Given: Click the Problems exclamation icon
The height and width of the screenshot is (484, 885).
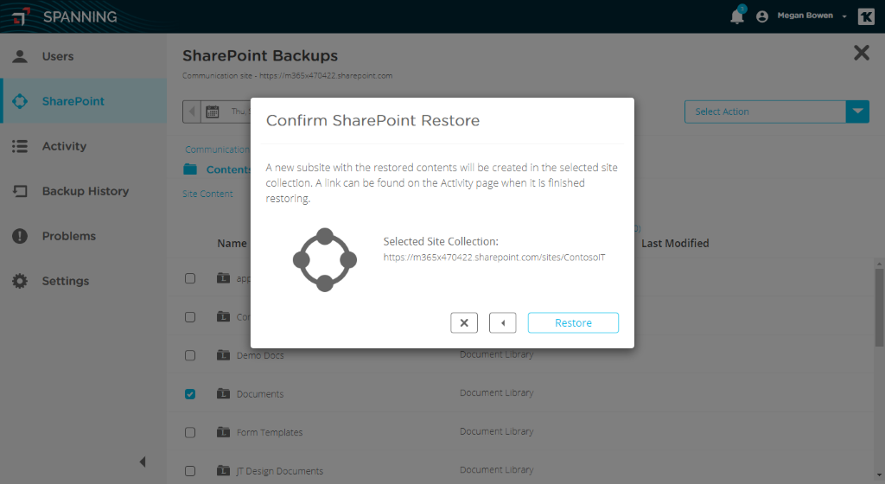Looking at the screenshot, I should [x=20, y=236].
